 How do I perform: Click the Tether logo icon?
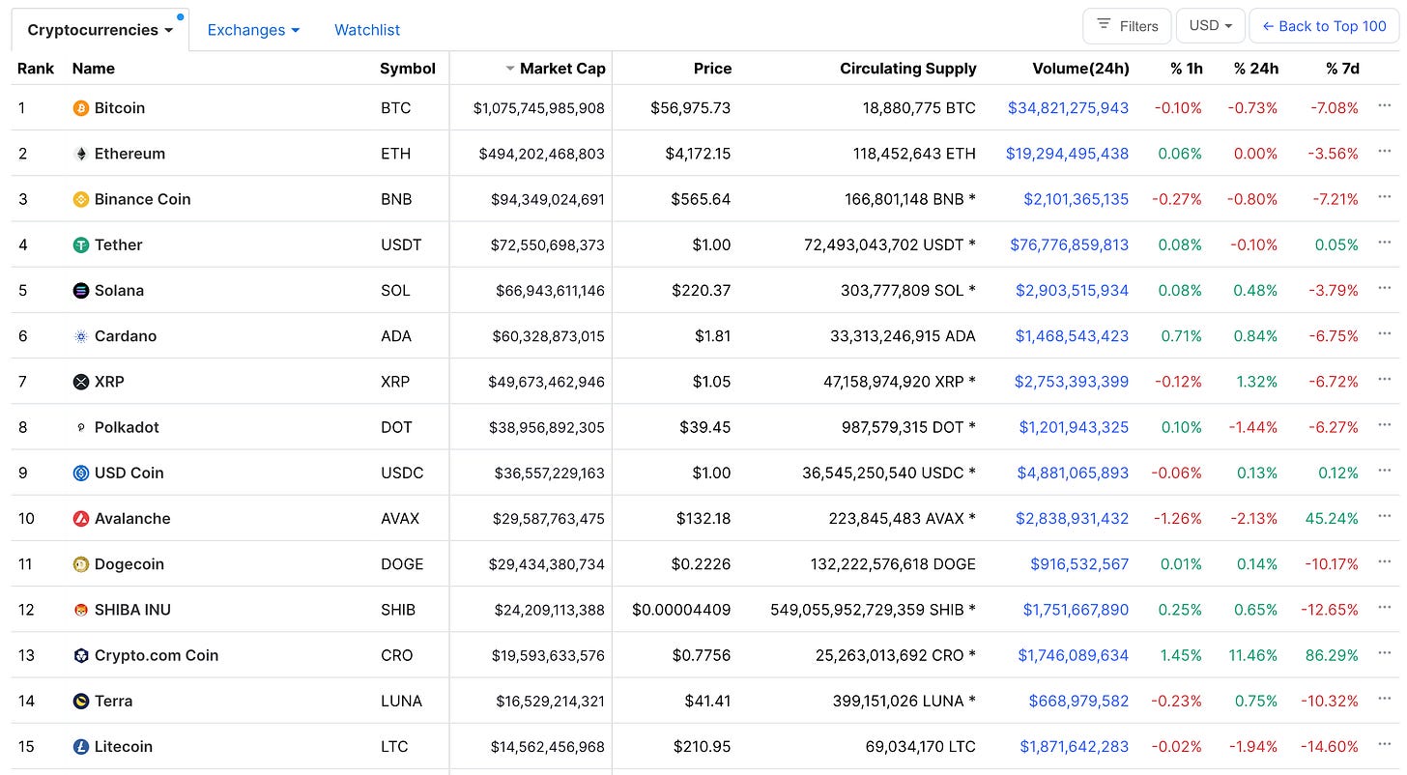tap(81, 244)
